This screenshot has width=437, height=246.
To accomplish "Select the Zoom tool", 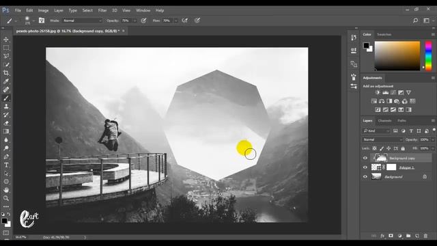I will [x=6, y=198].
